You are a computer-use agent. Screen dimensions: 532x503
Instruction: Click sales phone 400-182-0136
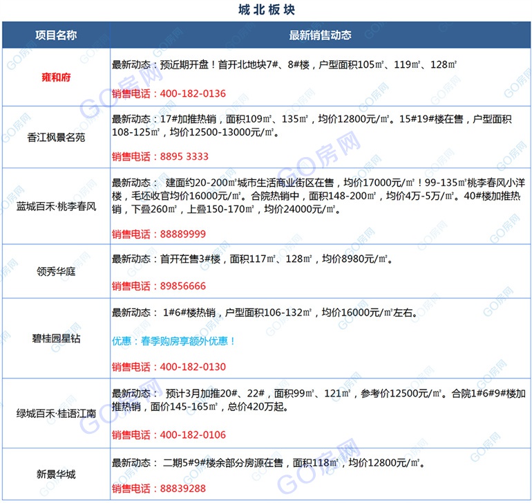tap(169, 93)
